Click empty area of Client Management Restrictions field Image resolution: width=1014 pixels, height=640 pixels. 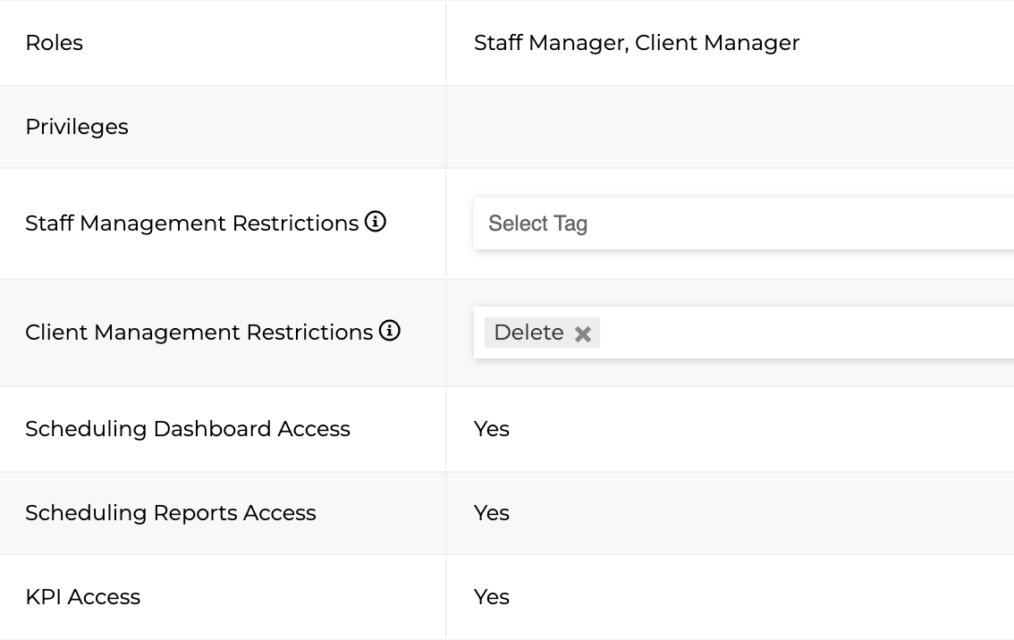point(805,333)
